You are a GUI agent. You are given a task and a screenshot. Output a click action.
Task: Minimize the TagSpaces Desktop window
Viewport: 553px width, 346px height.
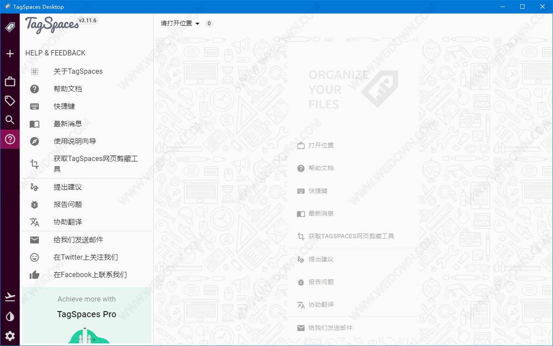tap(502, 7)
